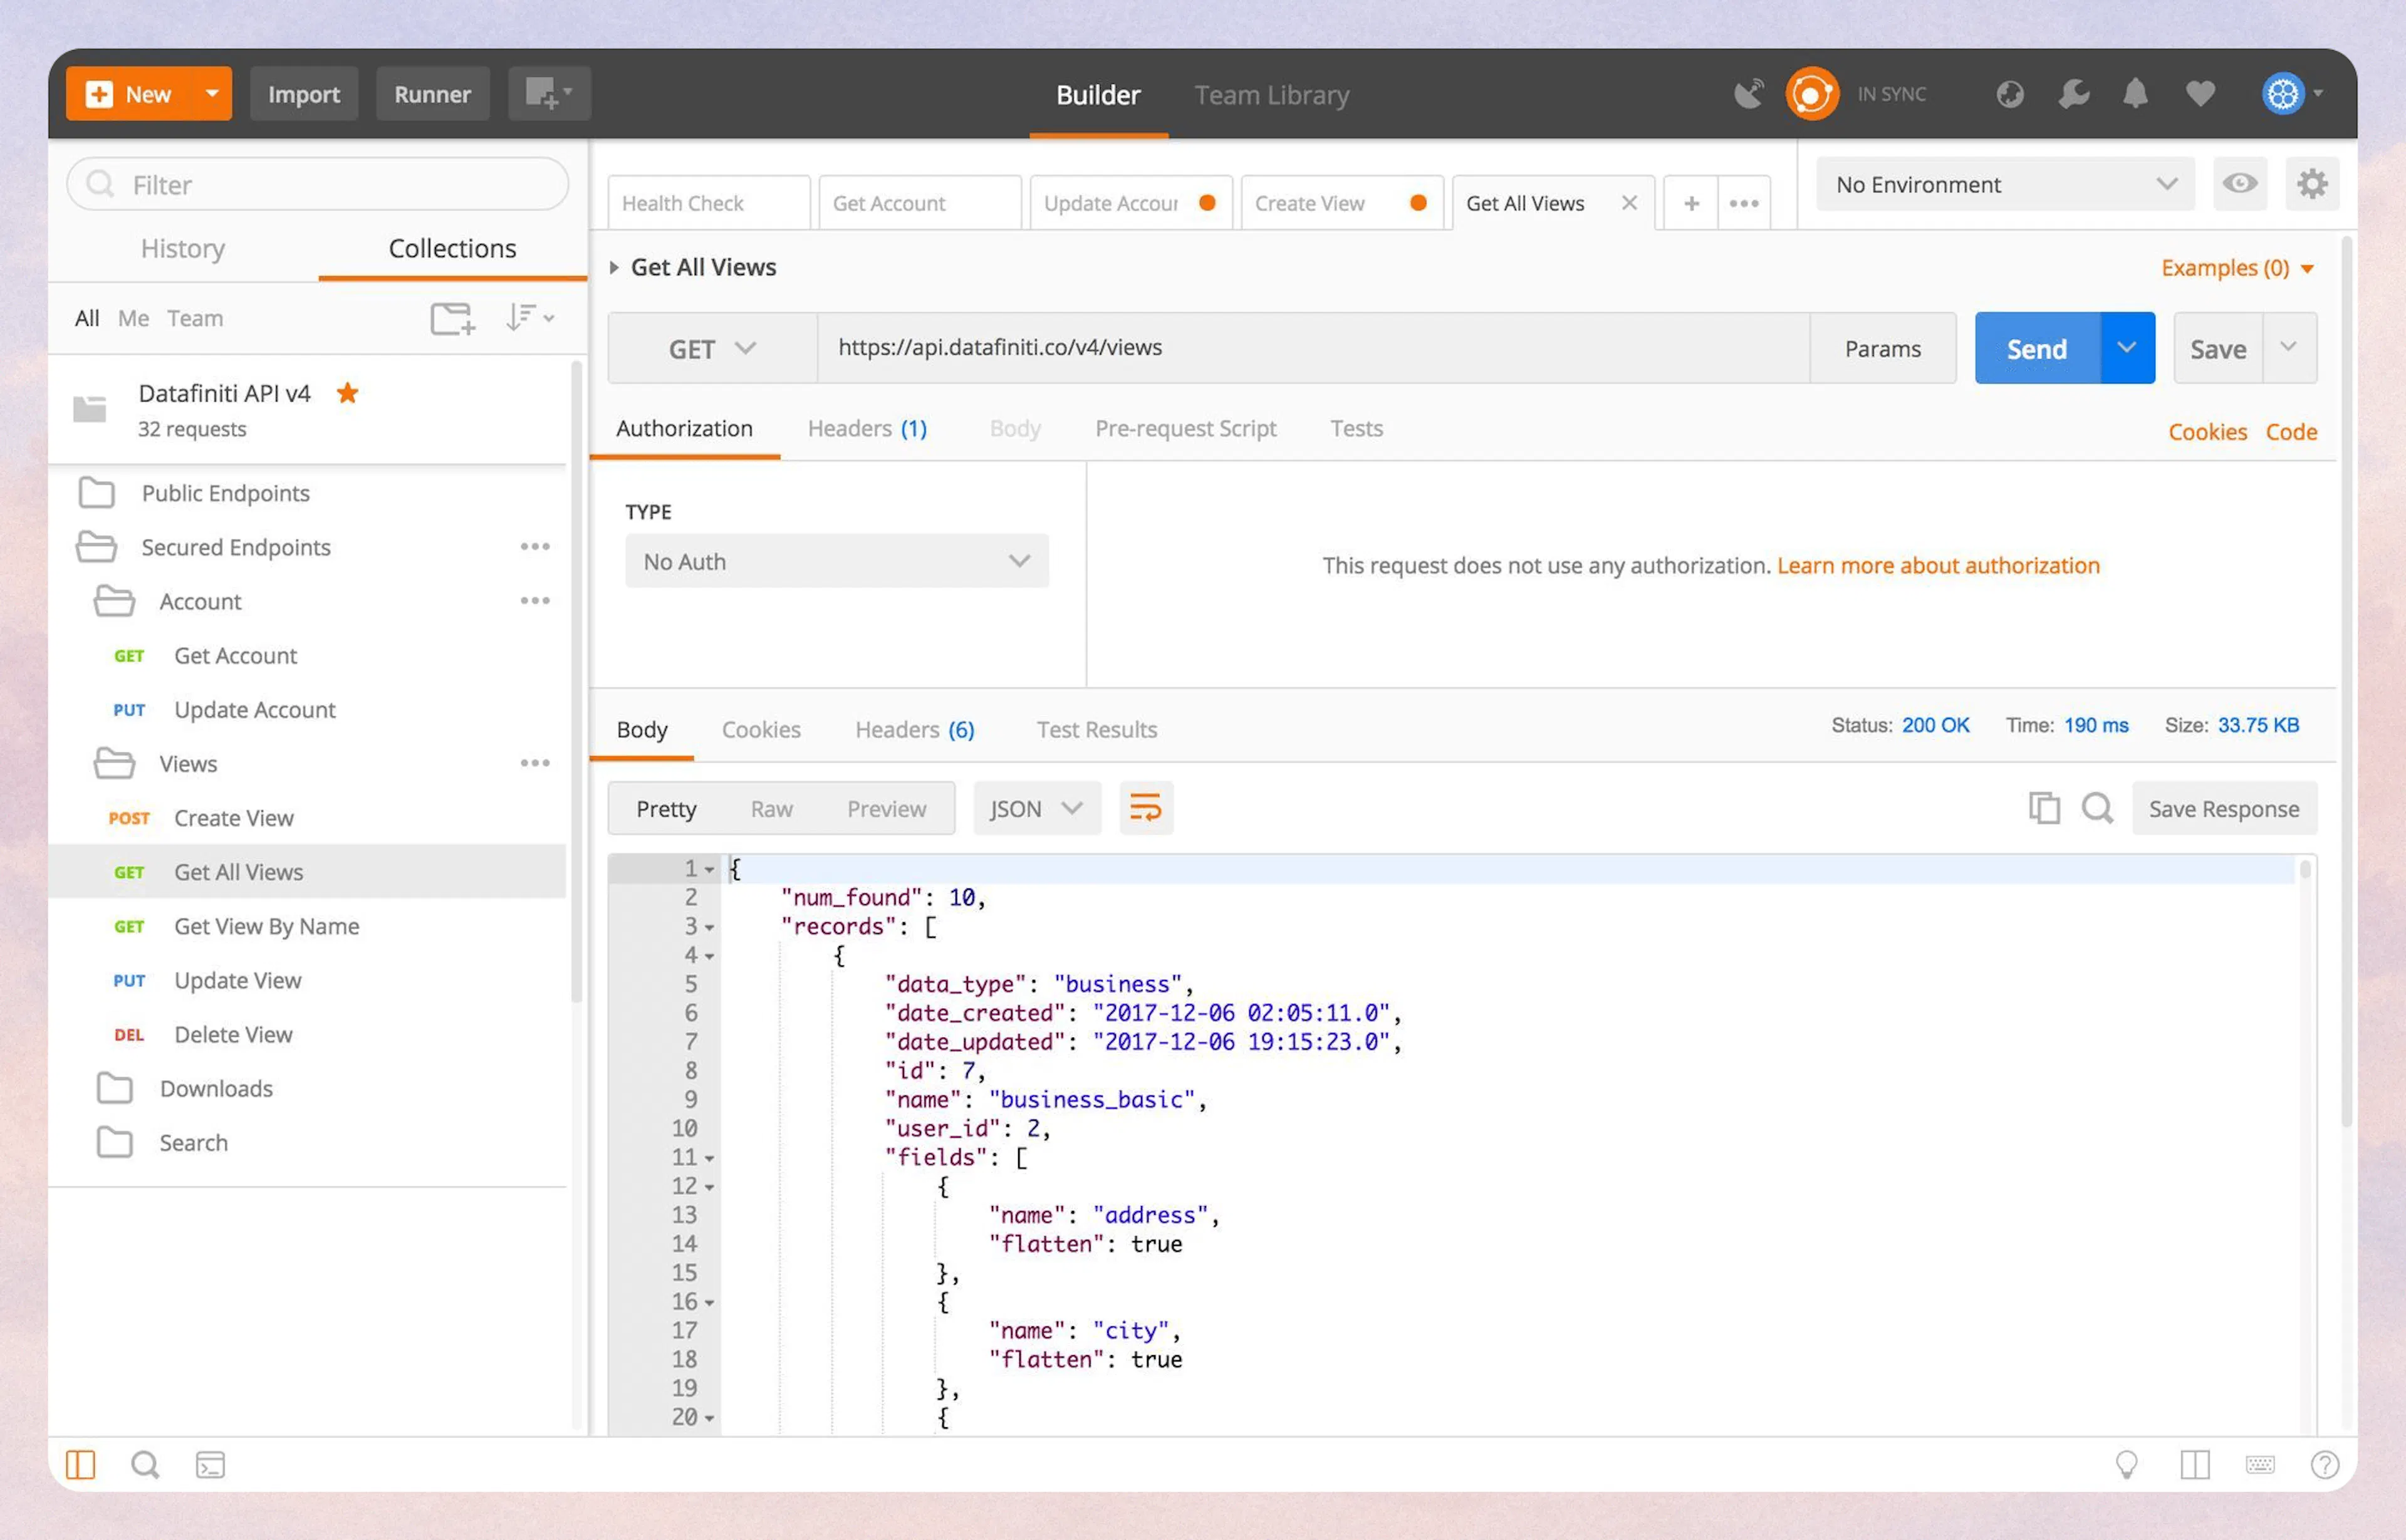This screenshot has height=1540, width=2406.
Task: Open Learn more about authorization link
Action: tap(1937, 565)
